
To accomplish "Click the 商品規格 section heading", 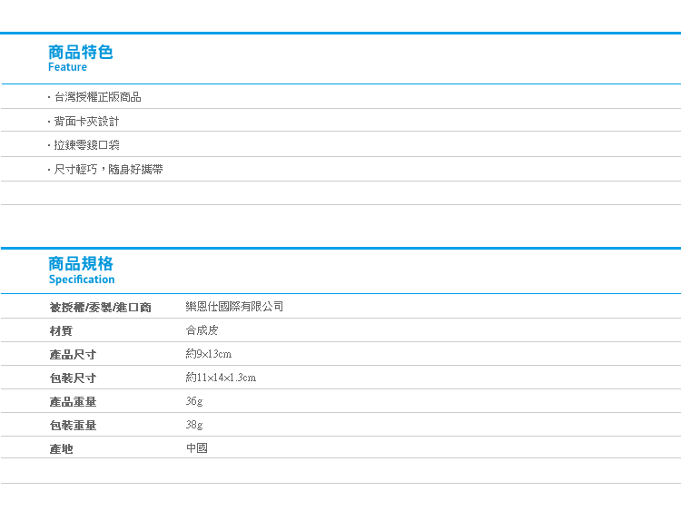I will [81, 263].
